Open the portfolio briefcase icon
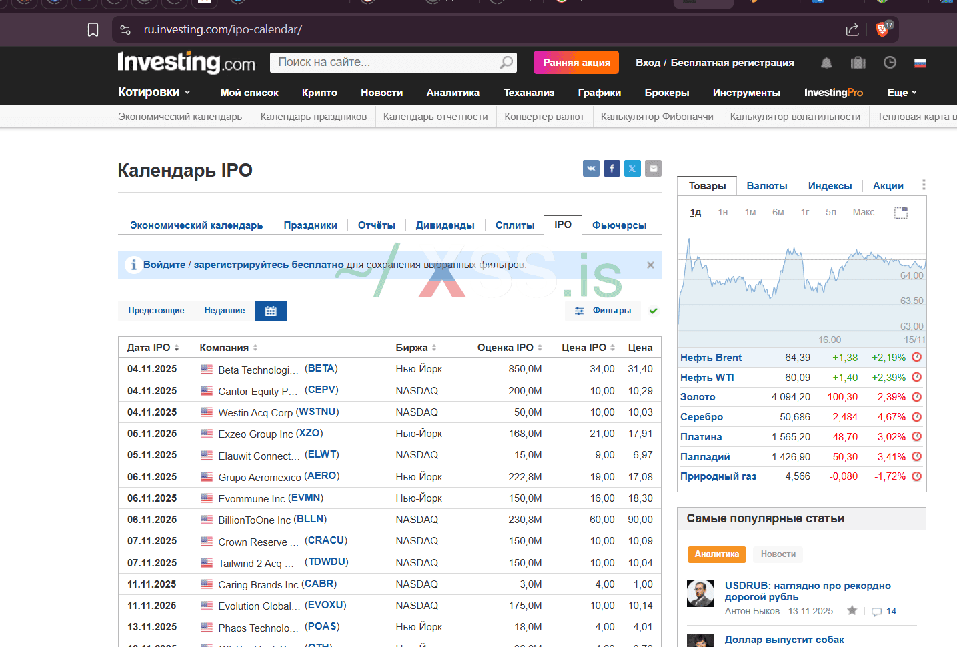Screen dimensions: 957x647 [858, 63]
